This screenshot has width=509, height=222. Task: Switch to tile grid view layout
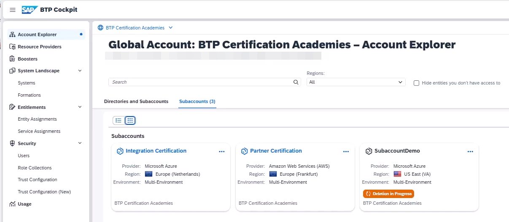(130, 120)
